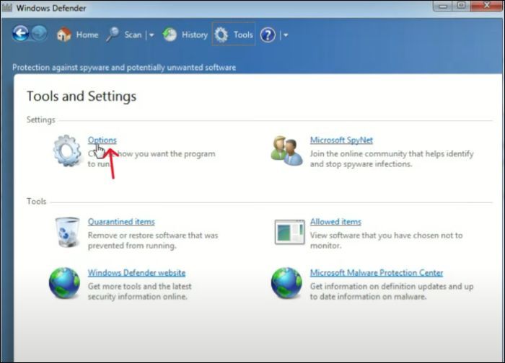505x363 pixels.
Task: Maximize the Windows Defender window
Action: coord(461,6)
